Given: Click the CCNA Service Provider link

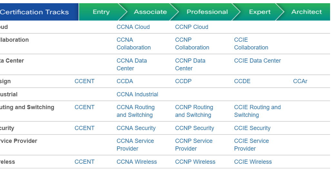Looking at the screenshot, I should [135, 144].
